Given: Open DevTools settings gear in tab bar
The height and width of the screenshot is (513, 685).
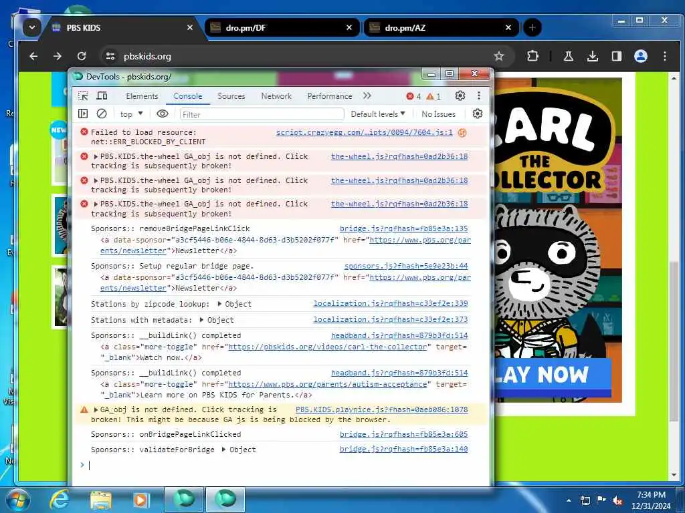Looking at the screenshot, I should (x=460, y=96).
